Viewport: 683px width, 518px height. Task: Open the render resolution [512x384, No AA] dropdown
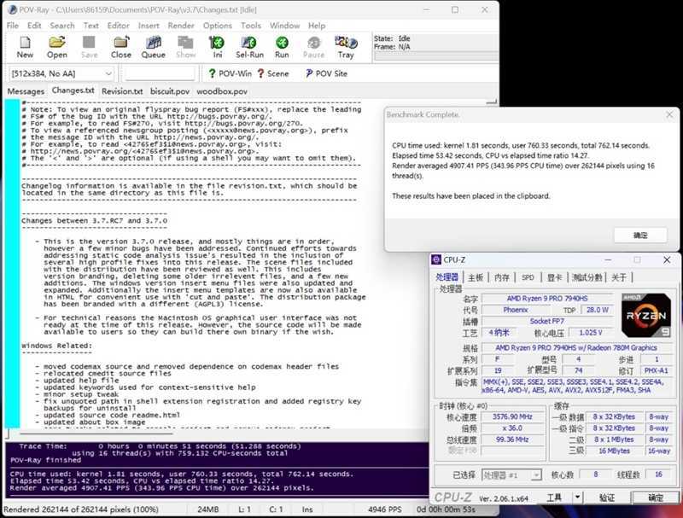[61, 74]
